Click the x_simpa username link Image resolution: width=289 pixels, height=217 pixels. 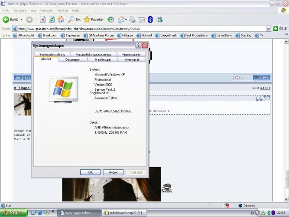(x=22, y=88)
